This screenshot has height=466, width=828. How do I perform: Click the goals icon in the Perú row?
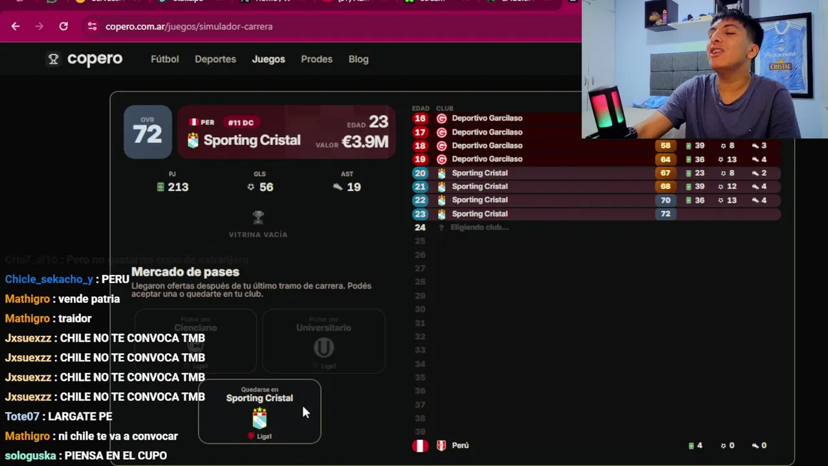coord(722,446)
